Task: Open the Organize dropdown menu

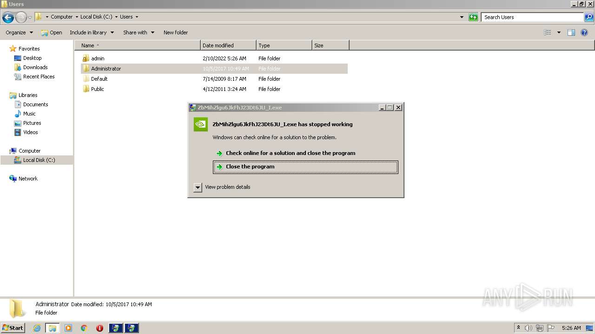Action: pos(20,32)
